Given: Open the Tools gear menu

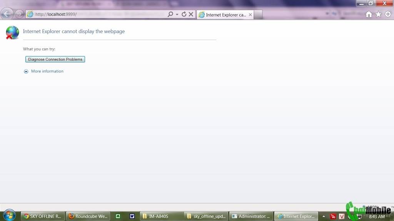Looking at the screenshot, I should (x=388, y=14).
